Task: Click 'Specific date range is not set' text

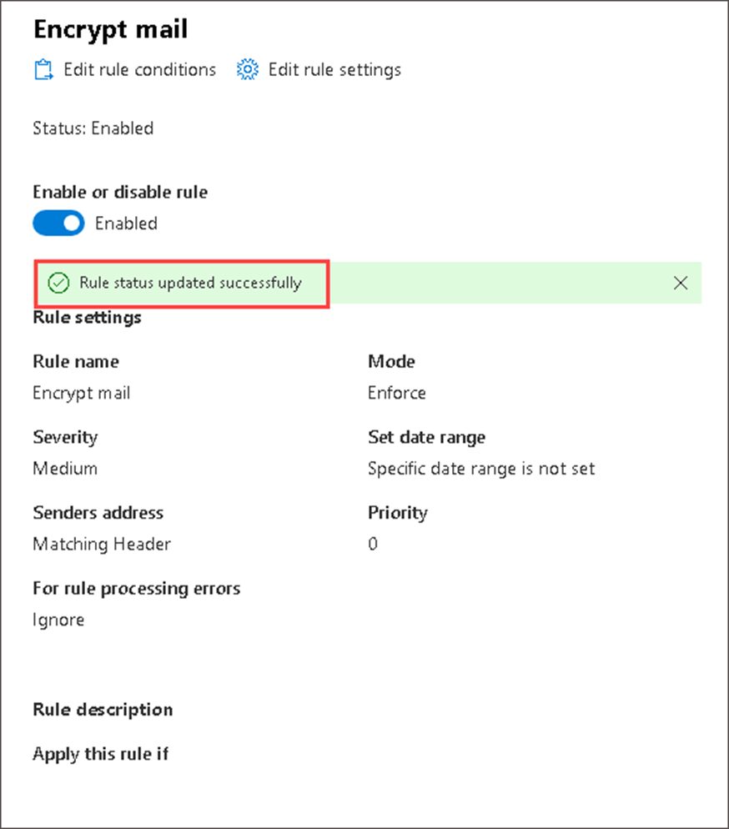Action: (481, 469)
